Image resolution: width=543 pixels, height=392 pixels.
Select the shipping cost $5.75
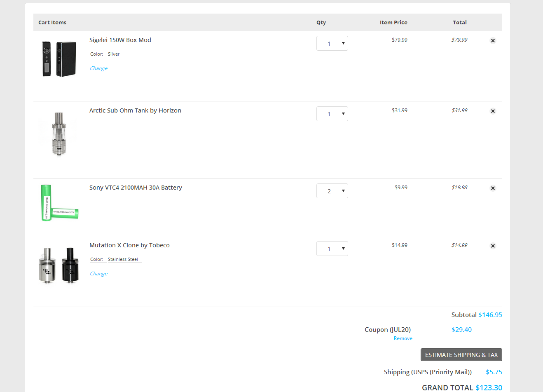pyautogui.click(x=494, y=372)
